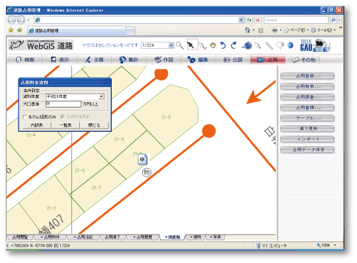
Task: Activate the black arrow selection tool
Action: coord(191,45)
